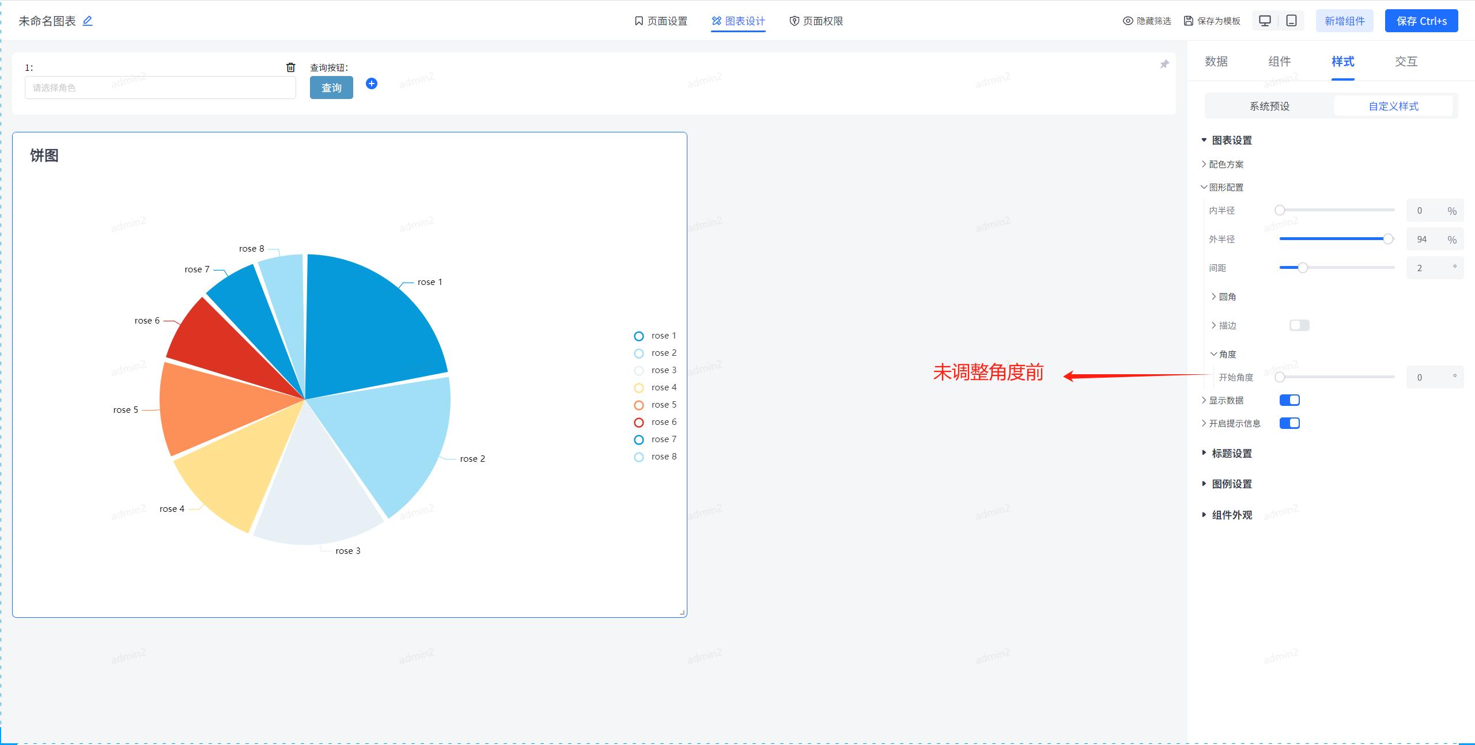Click the 查询 button
This screenshot has height=745, width=1475.
(331, 88)
